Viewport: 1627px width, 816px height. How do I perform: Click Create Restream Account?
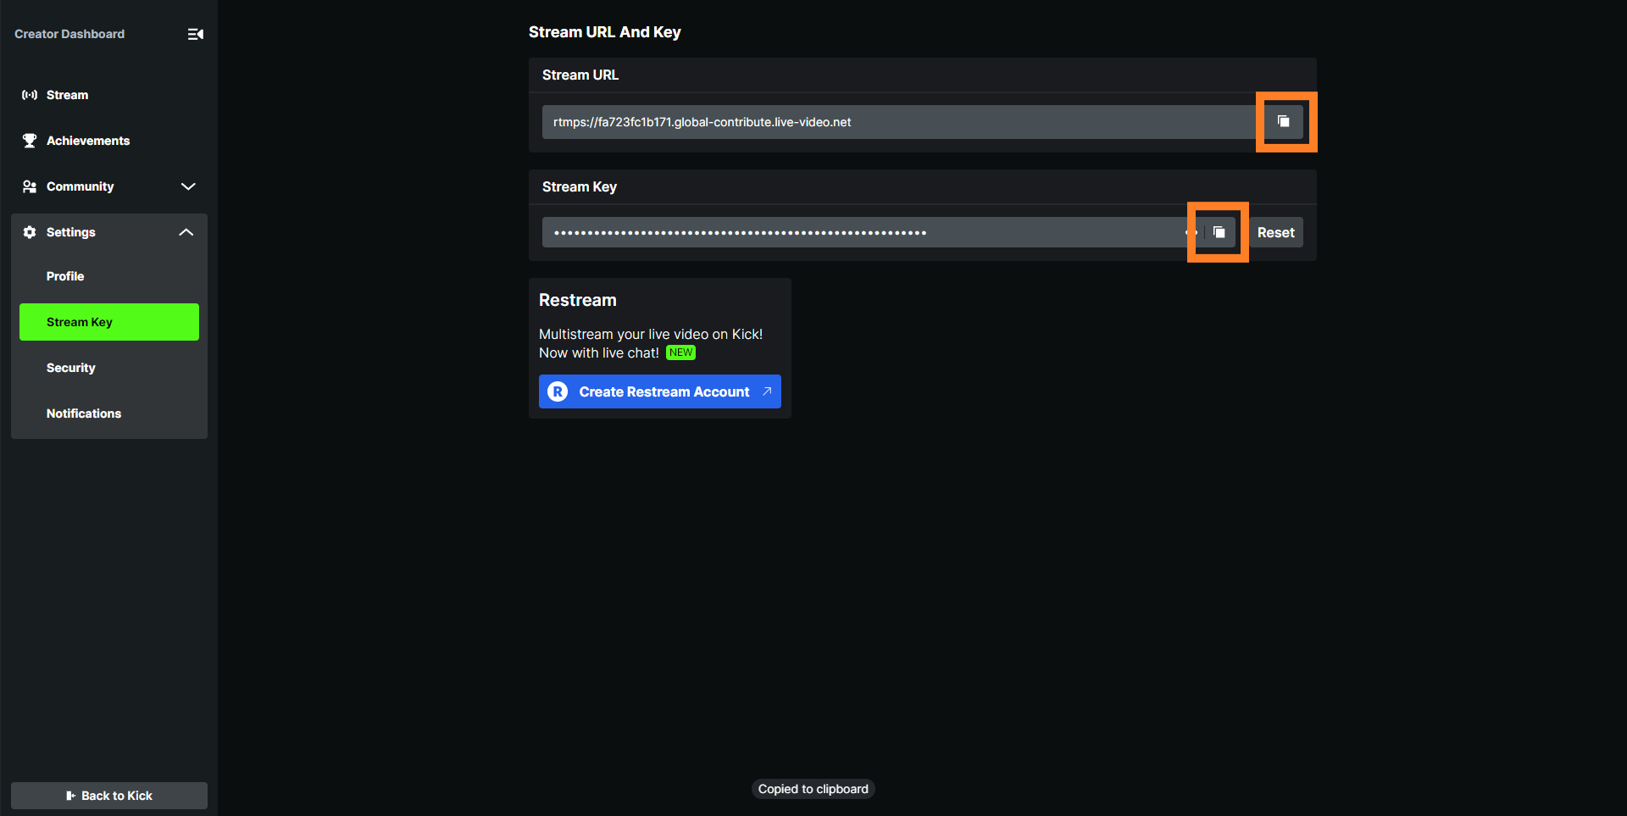[664, 391]
